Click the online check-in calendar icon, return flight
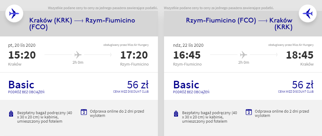 pos(249,112)
